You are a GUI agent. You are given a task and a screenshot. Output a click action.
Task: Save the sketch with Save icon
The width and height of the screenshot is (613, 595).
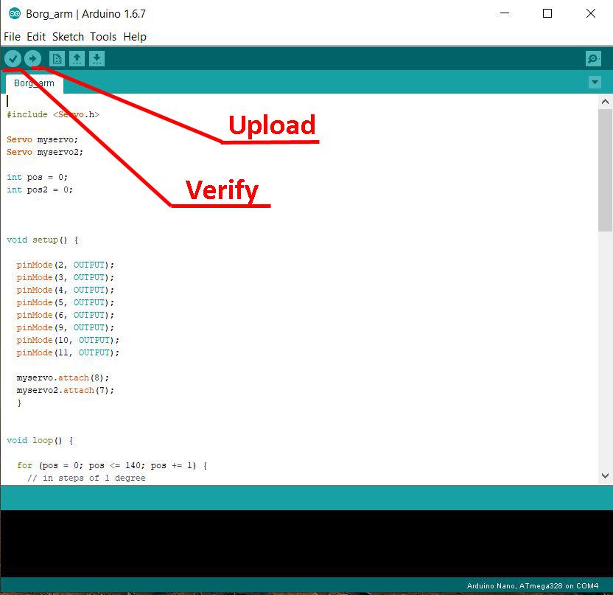(x=97, y=59)
